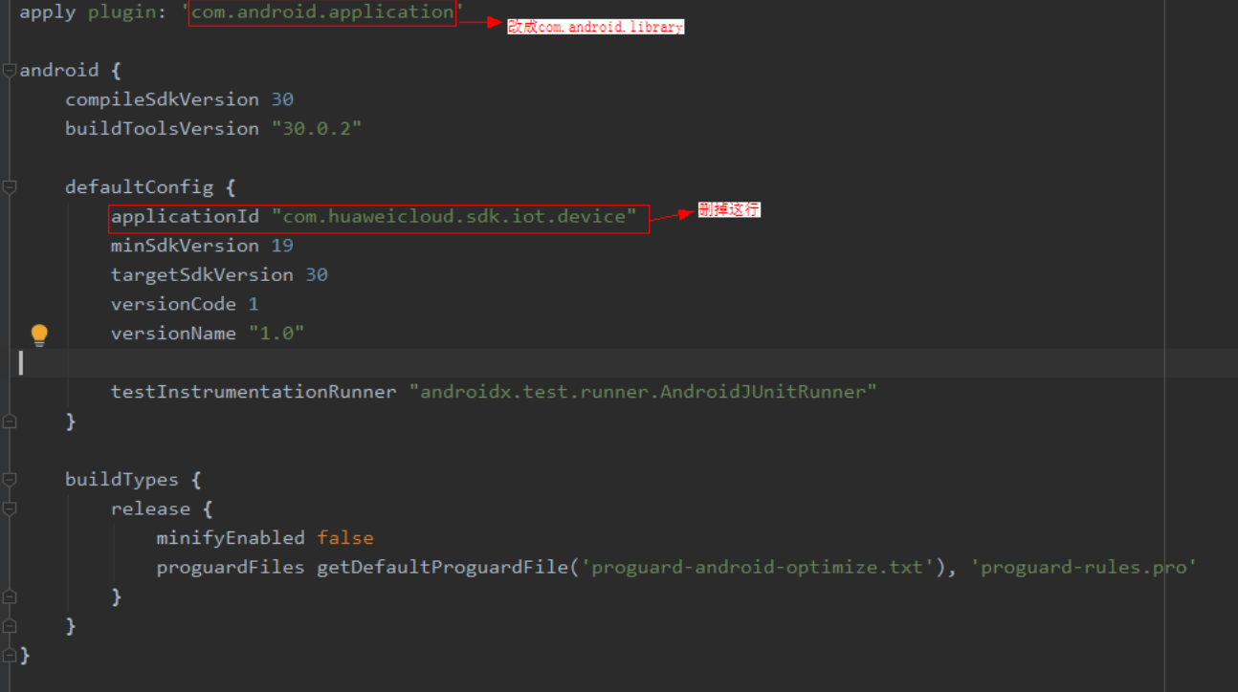Screen dimensions: 1238x692
Task: Click the fold-end marker on the last line
Action: pyautogui.click(x=9, y=655)
